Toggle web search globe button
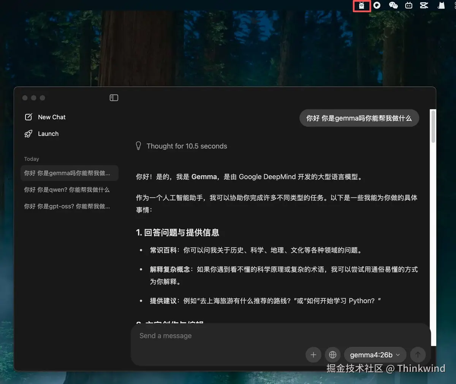Viewport: 456px width, 384px height. click(333, 355)
